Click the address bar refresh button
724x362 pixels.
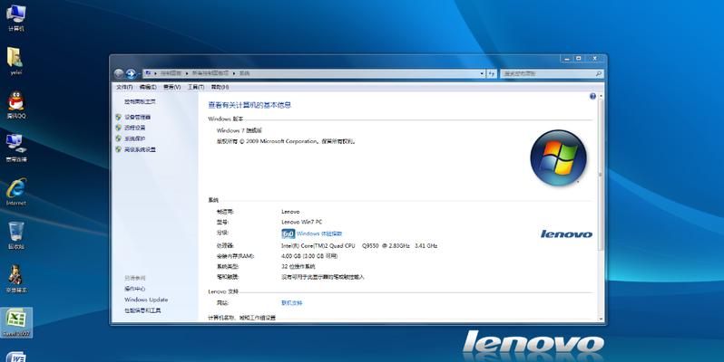492,73
